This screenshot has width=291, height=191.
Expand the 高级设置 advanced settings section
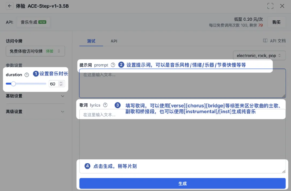35,112
